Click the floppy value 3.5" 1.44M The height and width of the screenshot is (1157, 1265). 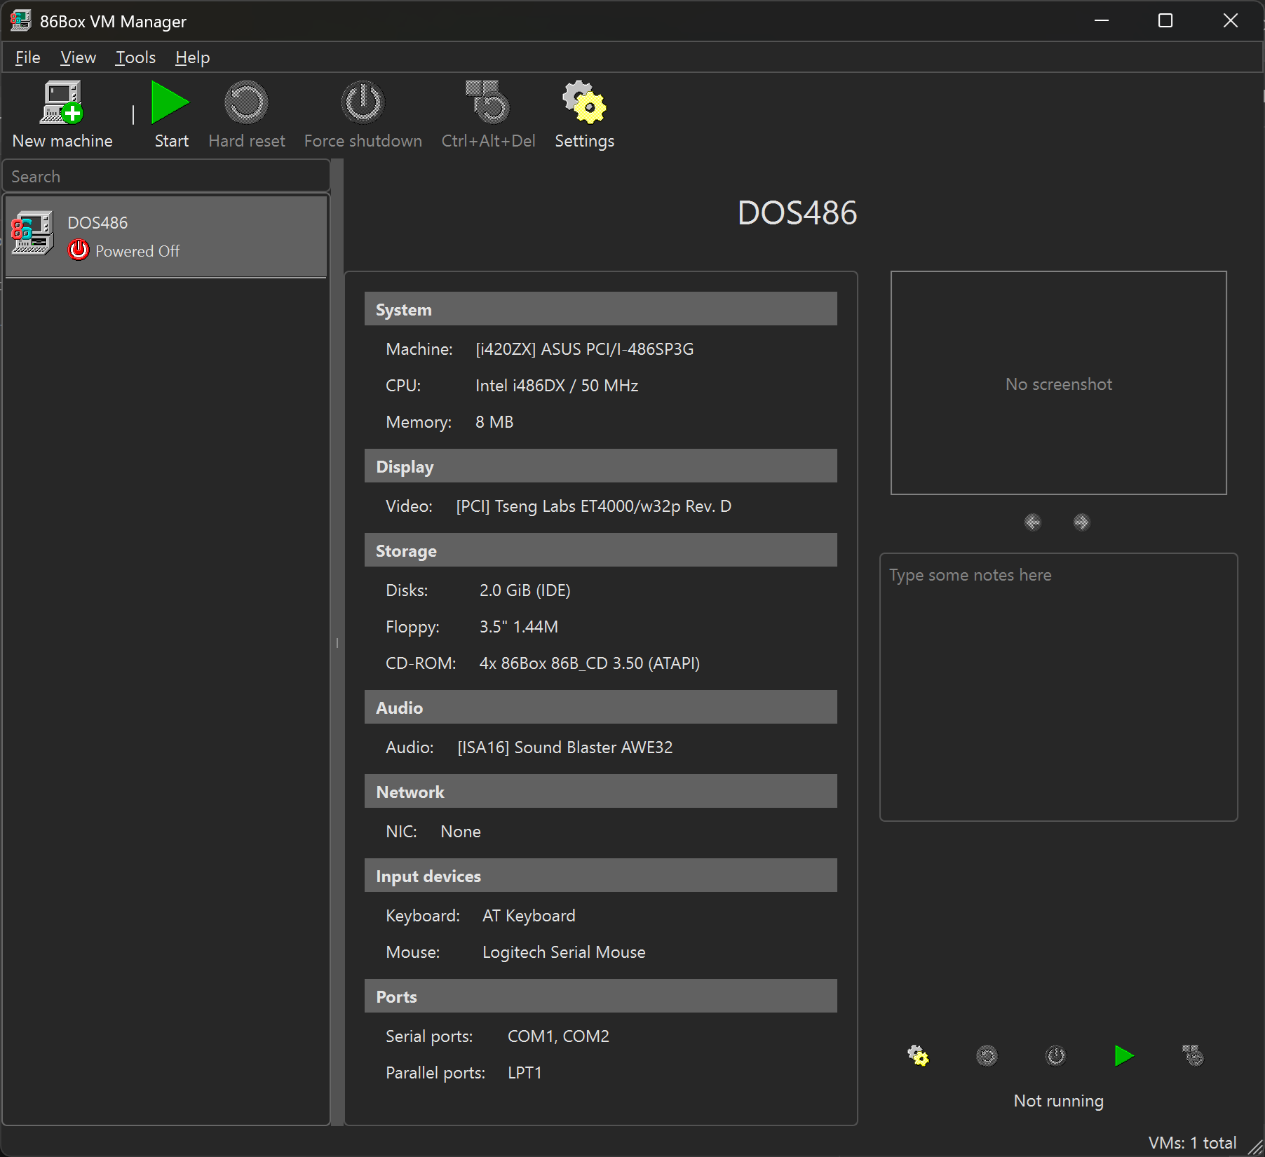click(518, 627)
